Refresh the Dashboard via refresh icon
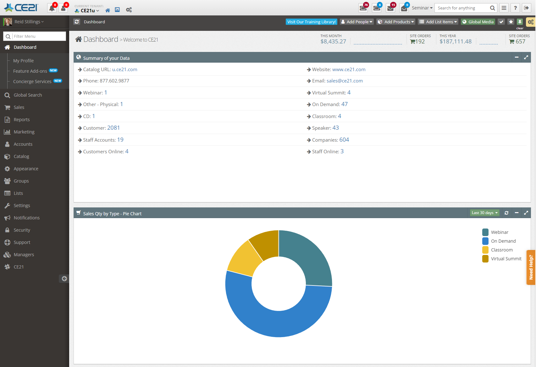The height and width of the screenshot is (367, 536). [x=77, y=22]
